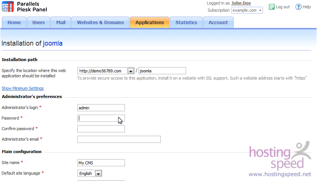Switch to the Users tab
The height and width of the screenshot is (181, 317).
(x=38, y=22)
